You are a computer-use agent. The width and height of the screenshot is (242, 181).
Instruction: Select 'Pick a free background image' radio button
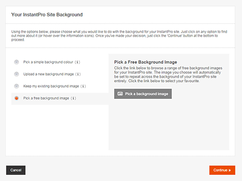16,98
